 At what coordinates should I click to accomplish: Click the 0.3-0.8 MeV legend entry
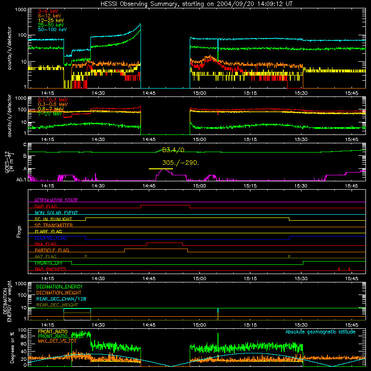pyautogui.click(x=53, y=104)
